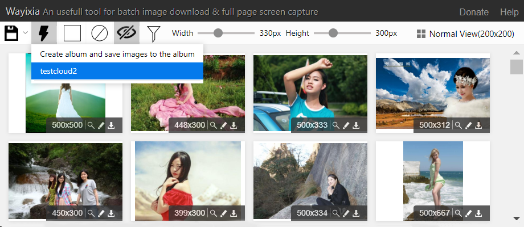This screenshot has height=227, width=524.
Task: Zoom the 448x300 image with magnifier
Action: click(213, 125)
